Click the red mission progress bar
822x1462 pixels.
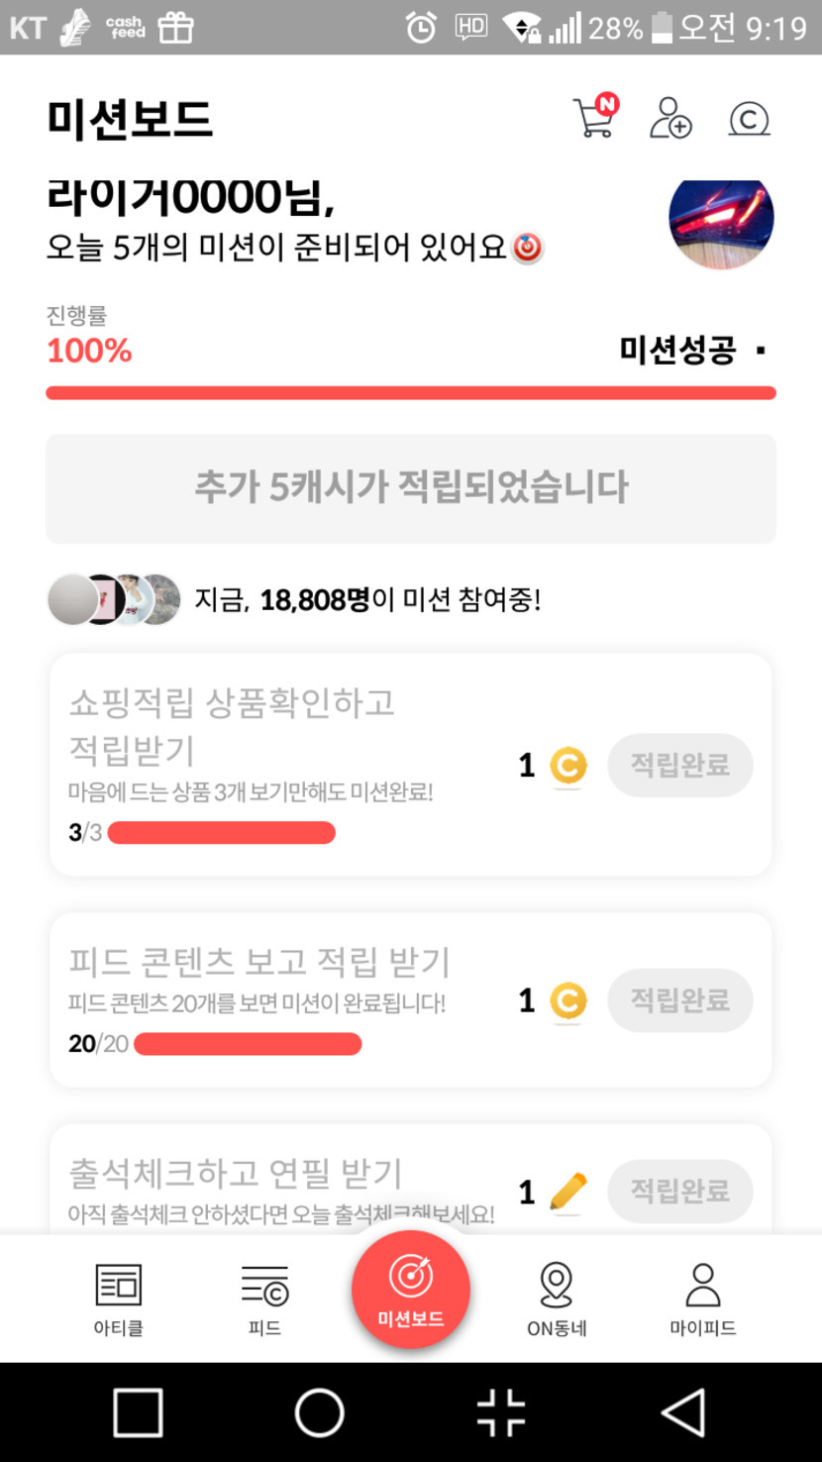[x=410, y=393]
